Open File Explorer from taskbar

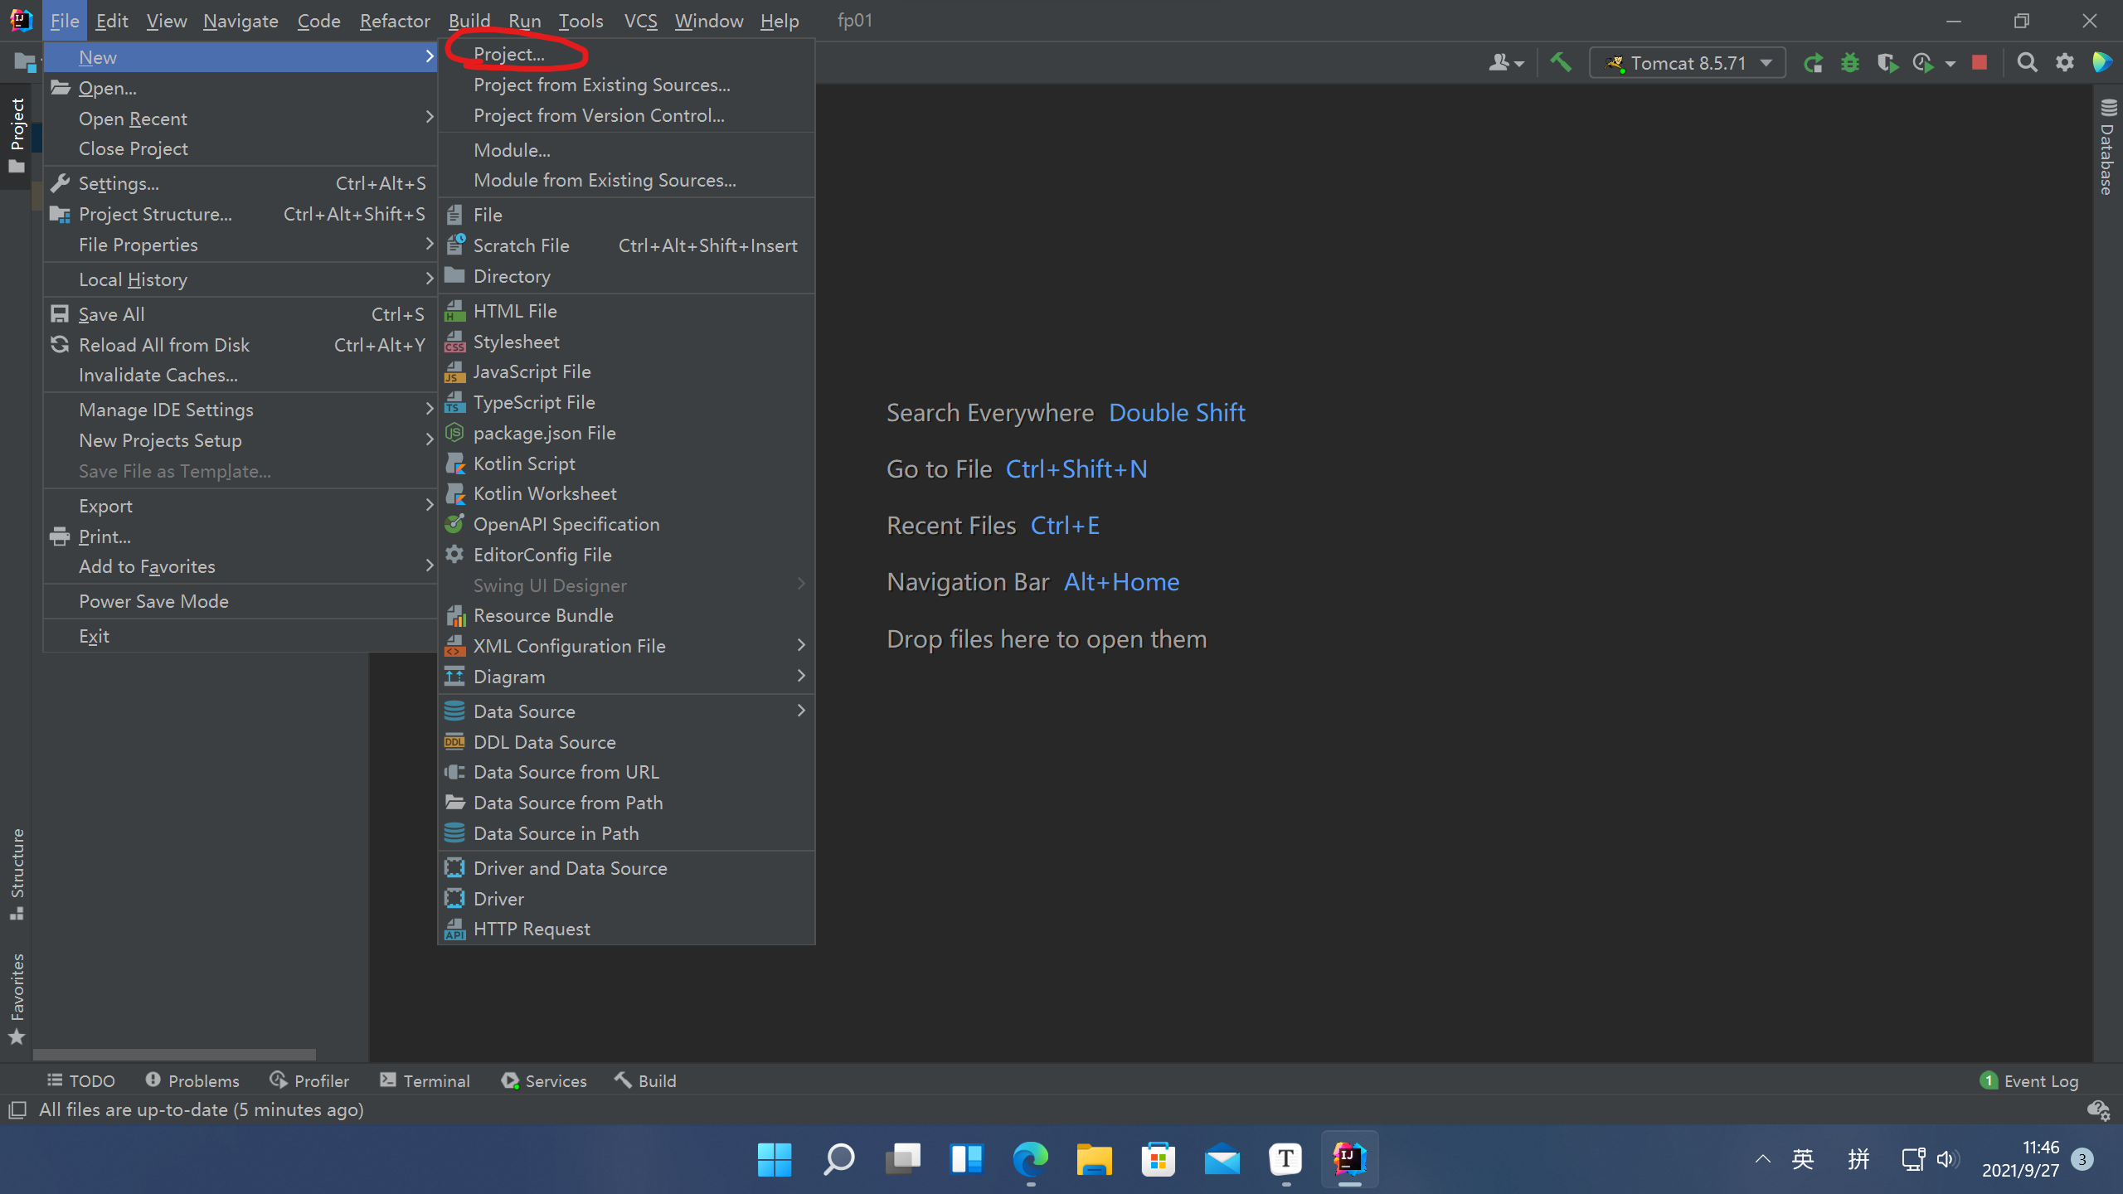1094,1159
